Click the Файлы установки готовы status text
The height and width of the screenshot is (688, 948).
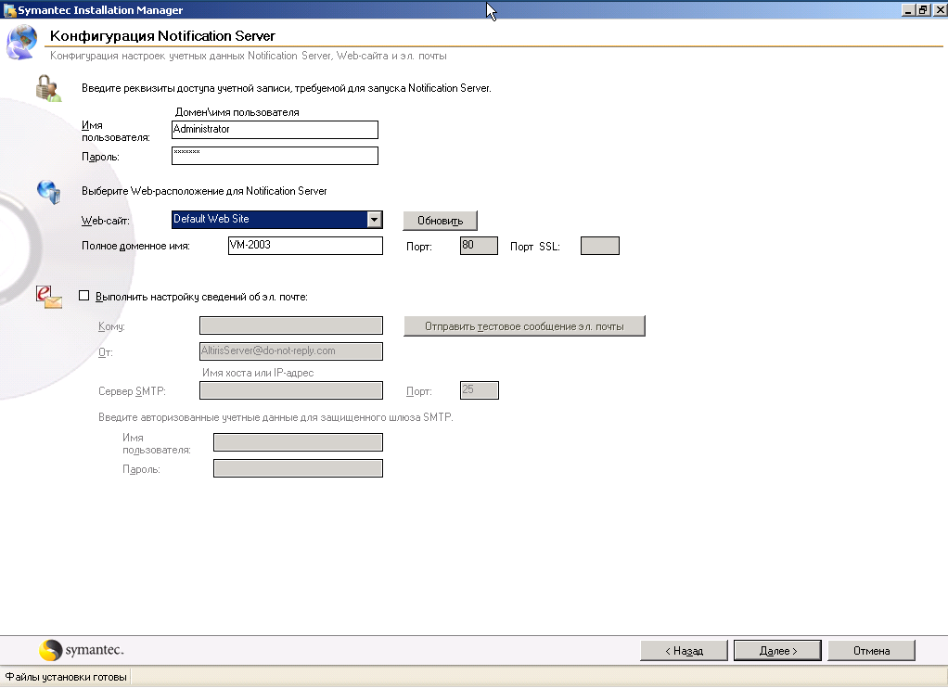[x=66, y=677]
